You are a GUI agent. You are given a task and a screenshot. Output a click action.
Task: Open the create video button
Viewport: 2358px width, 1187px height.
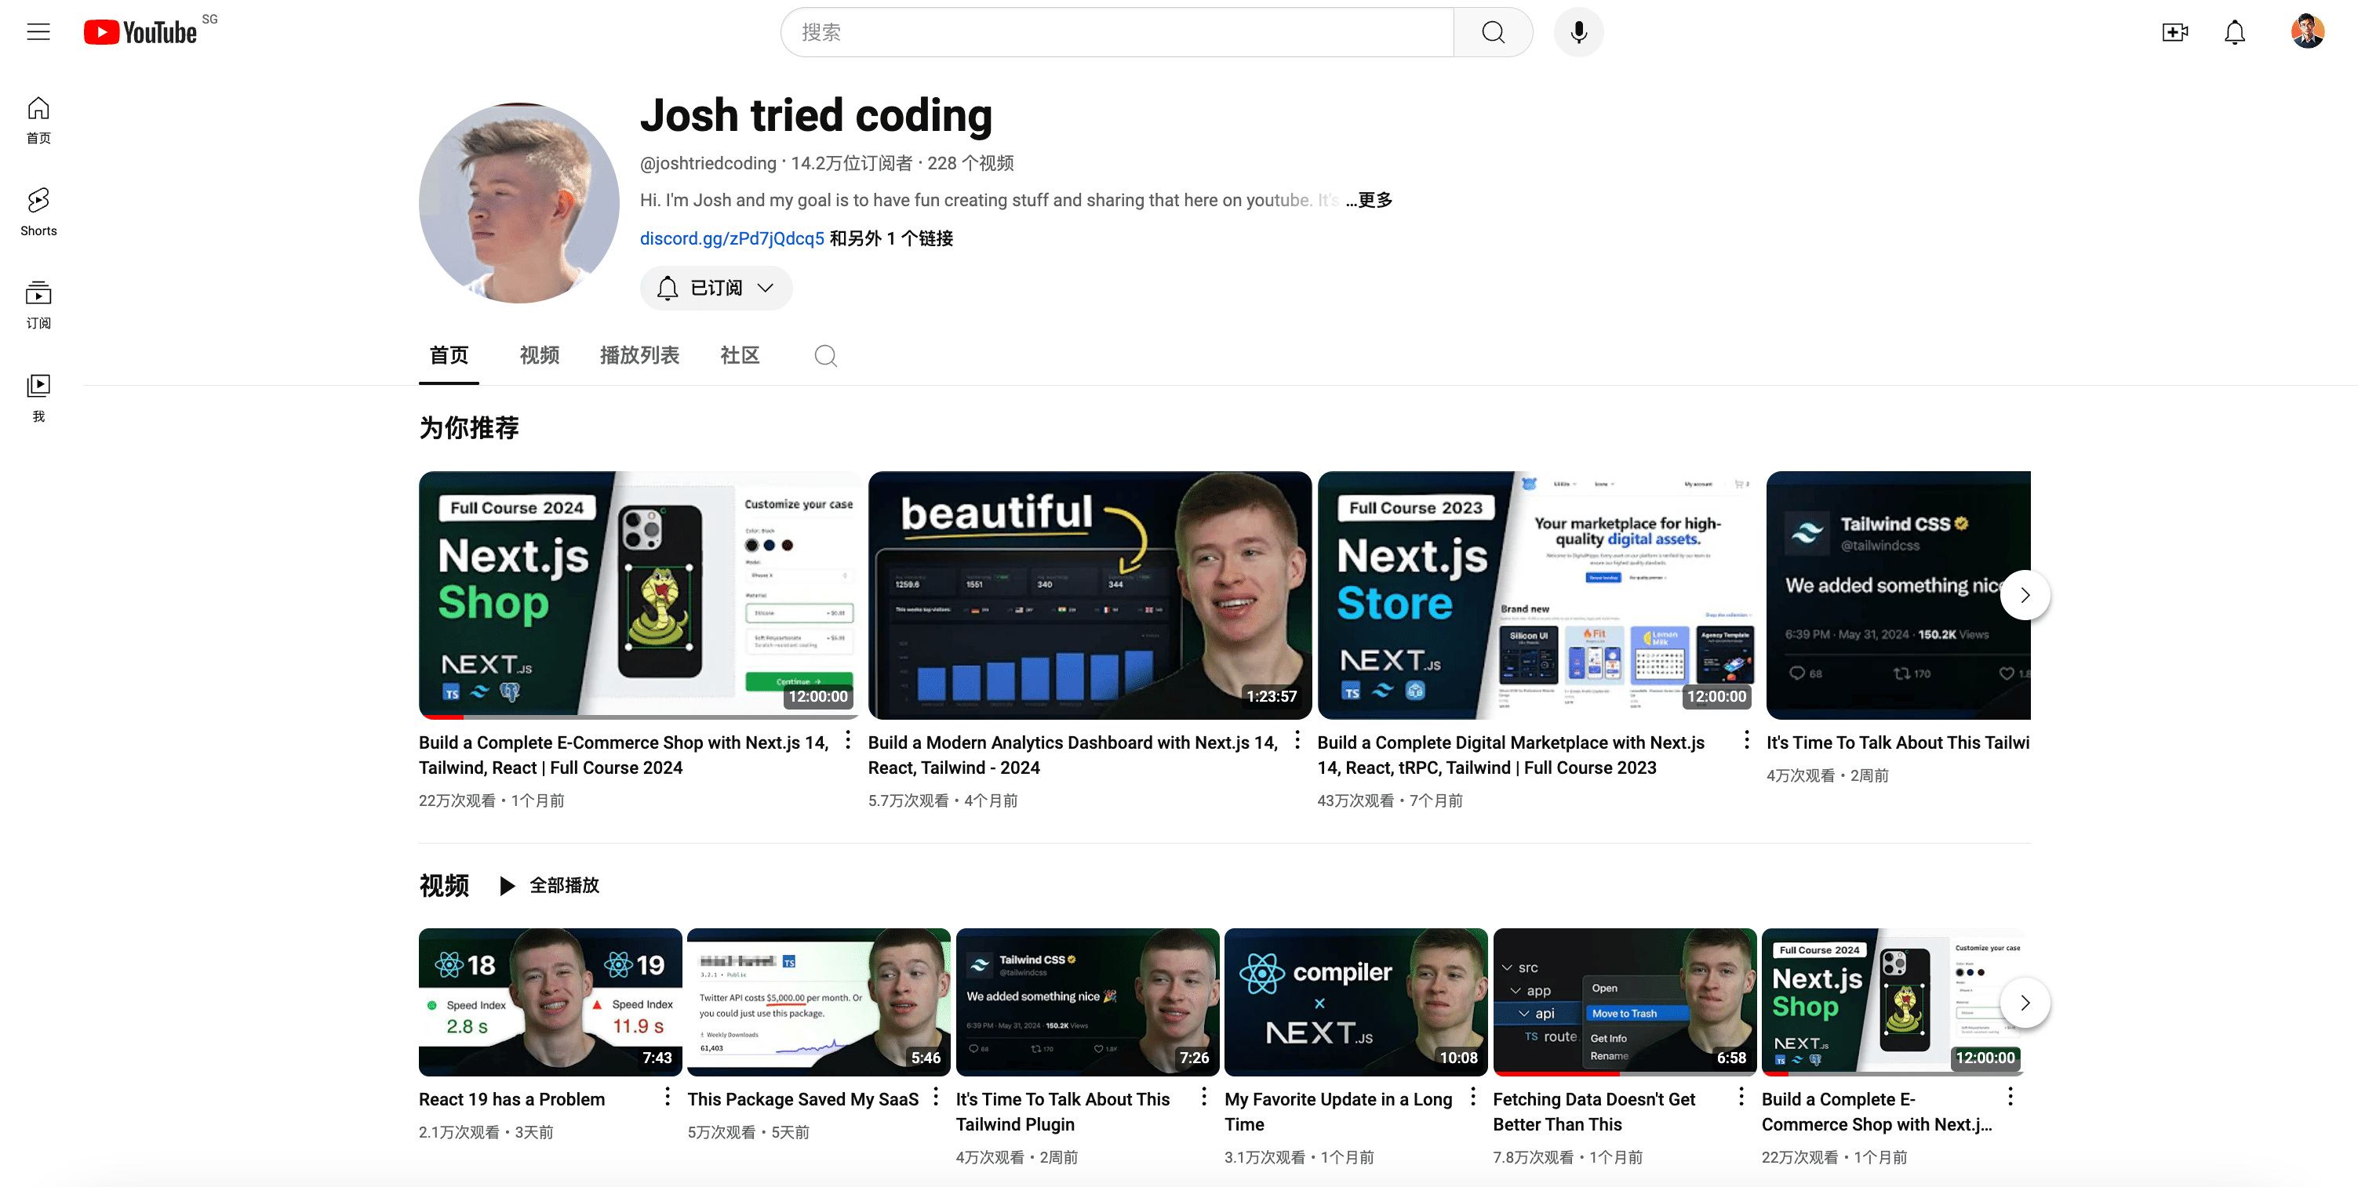[2175, 32]
